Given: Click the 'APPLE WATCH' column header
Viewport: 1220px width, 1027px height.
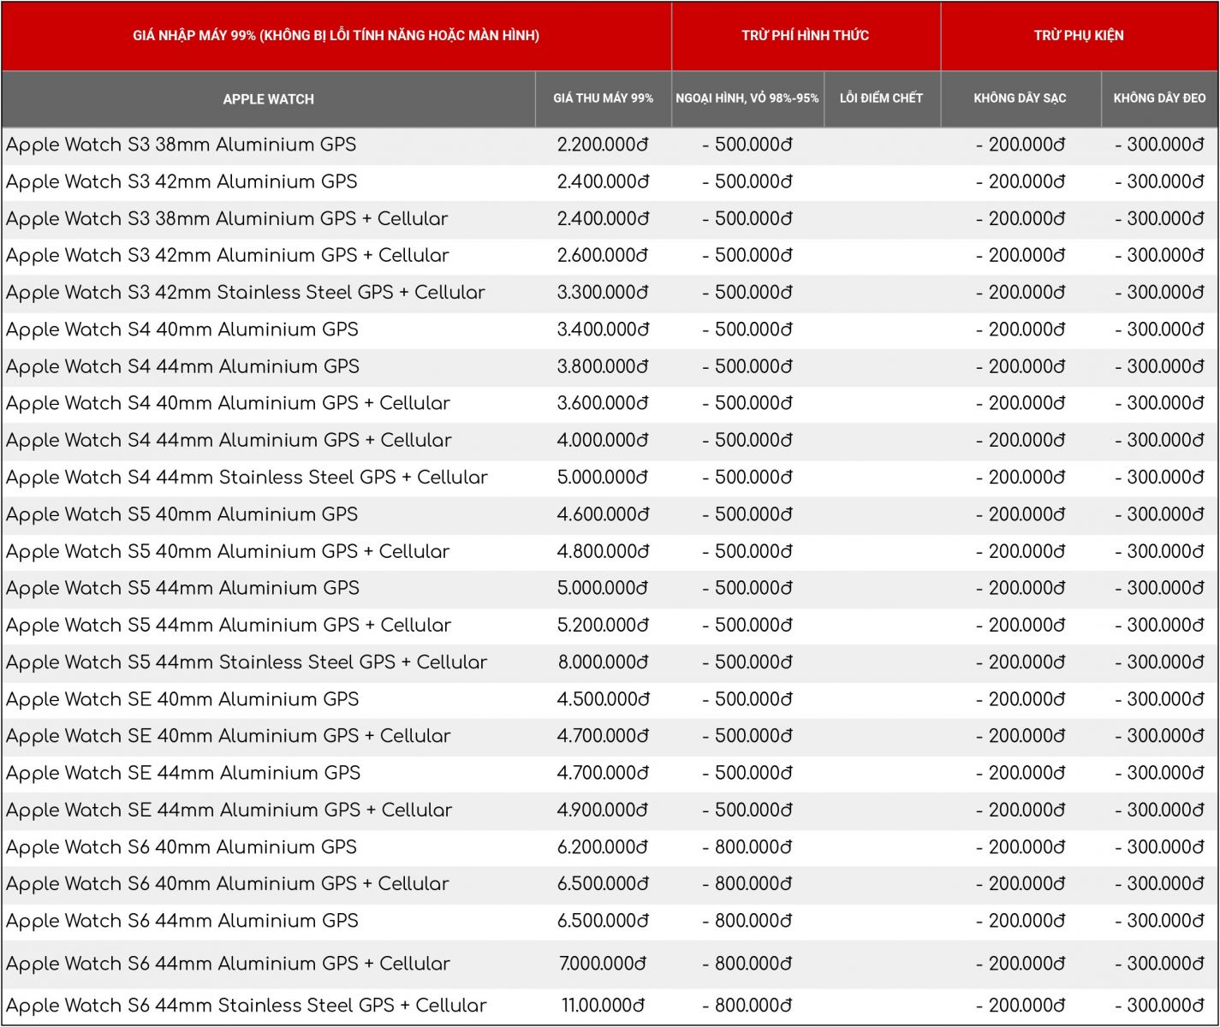Looking at the screenshot, I should tap(268, 99).
